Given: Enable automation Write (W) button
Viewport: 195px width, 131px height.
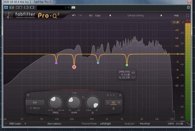Looking at the screenshot, I should (21, 8).
